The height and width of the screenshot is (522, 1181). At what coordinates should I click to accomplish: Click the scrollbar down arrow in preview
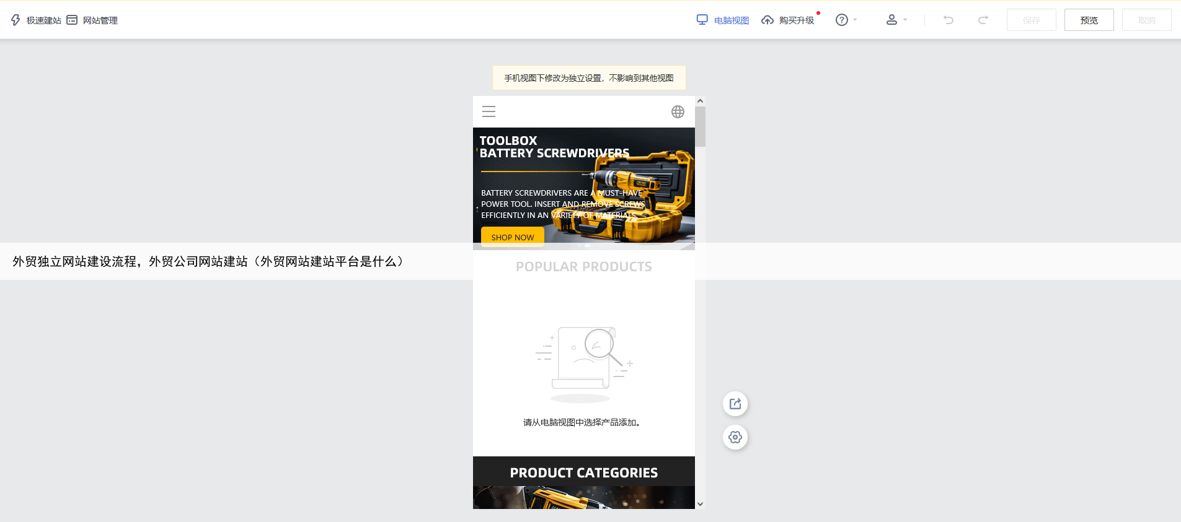(700, 504)
